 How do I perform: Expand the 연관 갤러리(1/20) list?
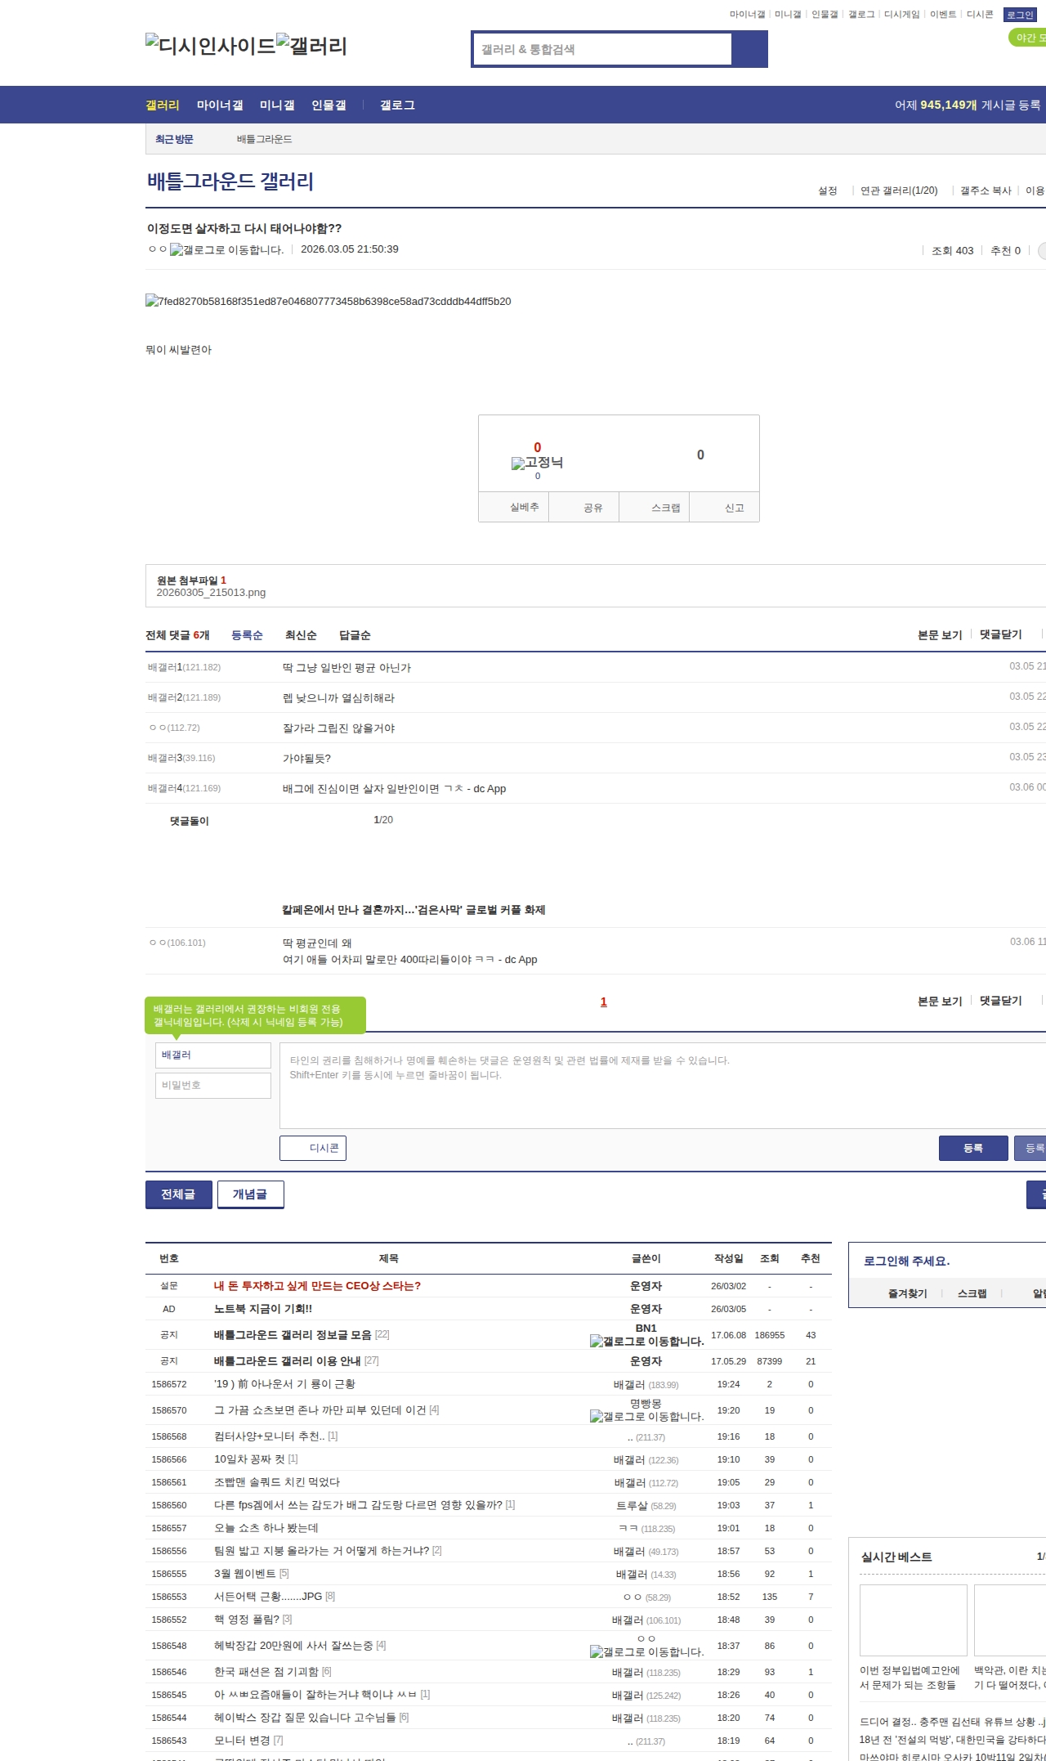coord(899,190)
